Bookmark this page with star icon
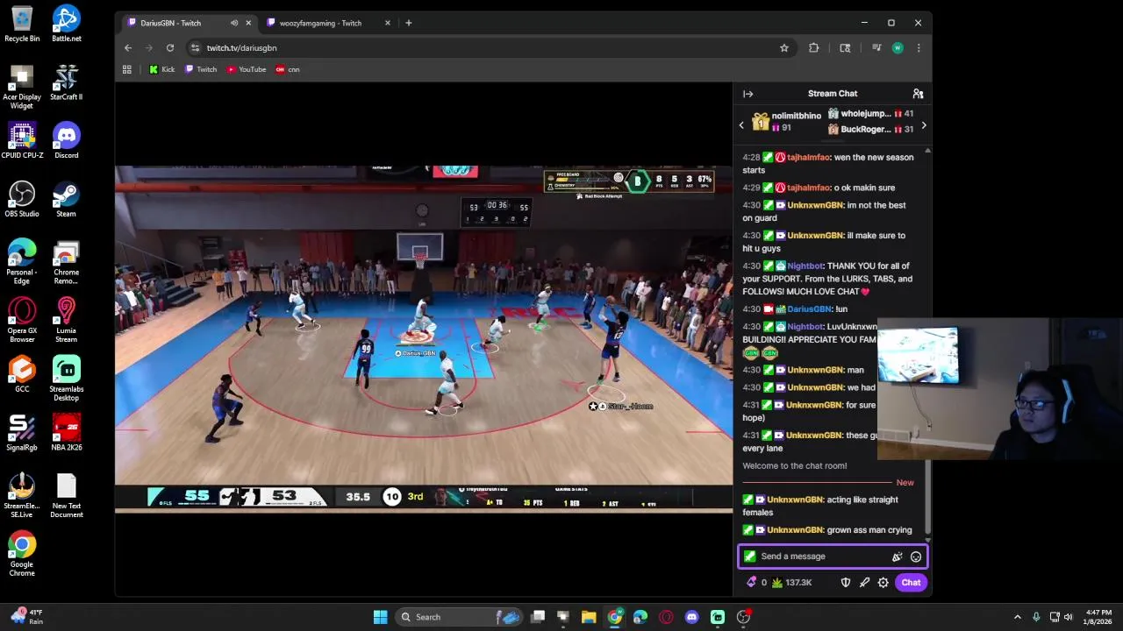Image resolution: width=1123 pixels, height=631 pixels. tap(784, 48)
